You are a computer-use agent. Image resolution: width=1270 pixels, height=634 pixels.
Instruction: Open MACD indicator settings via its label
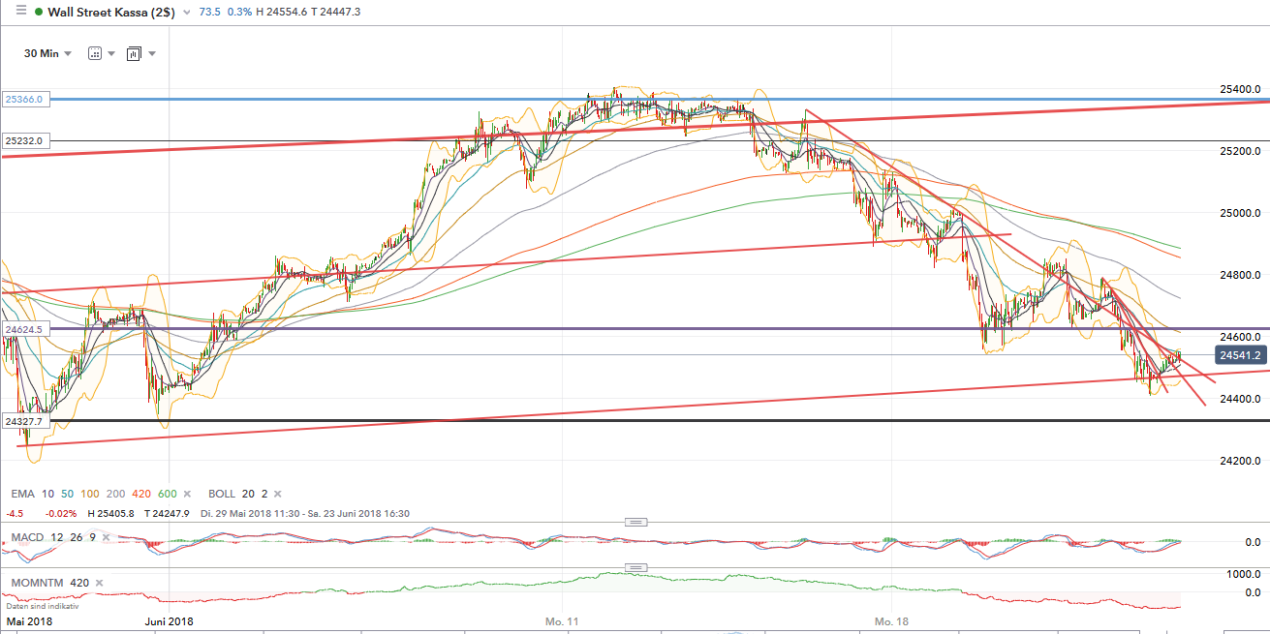(x=28, y=537)
